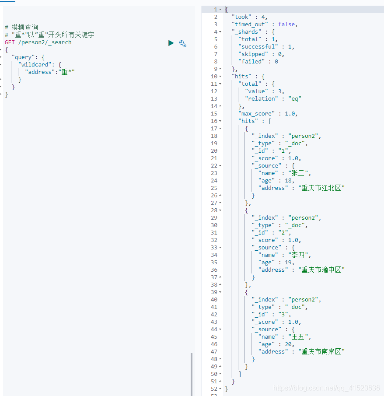
Task: Click the "_id" : "2" line
Action: [271, 233]
